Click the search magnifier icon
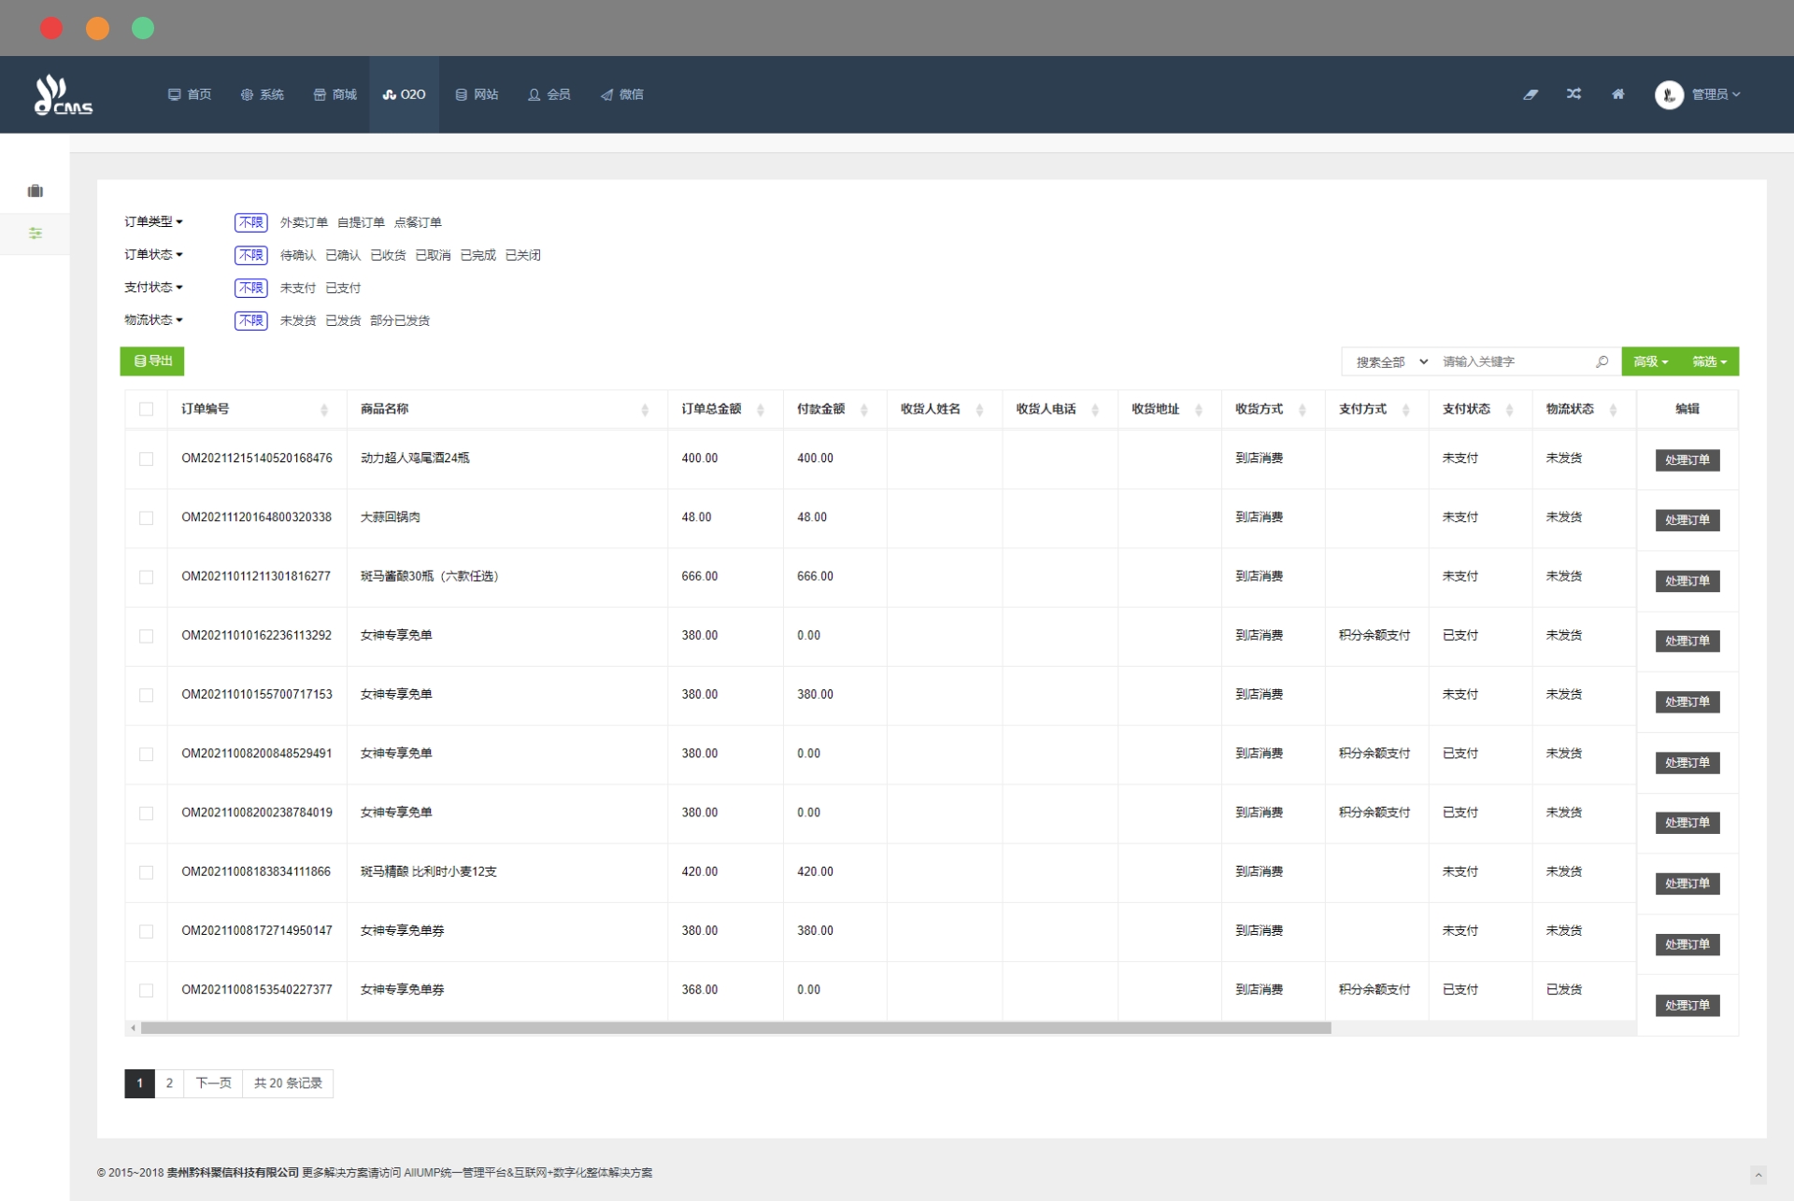This screenshot has width=1794, height=1201. 1602,361
